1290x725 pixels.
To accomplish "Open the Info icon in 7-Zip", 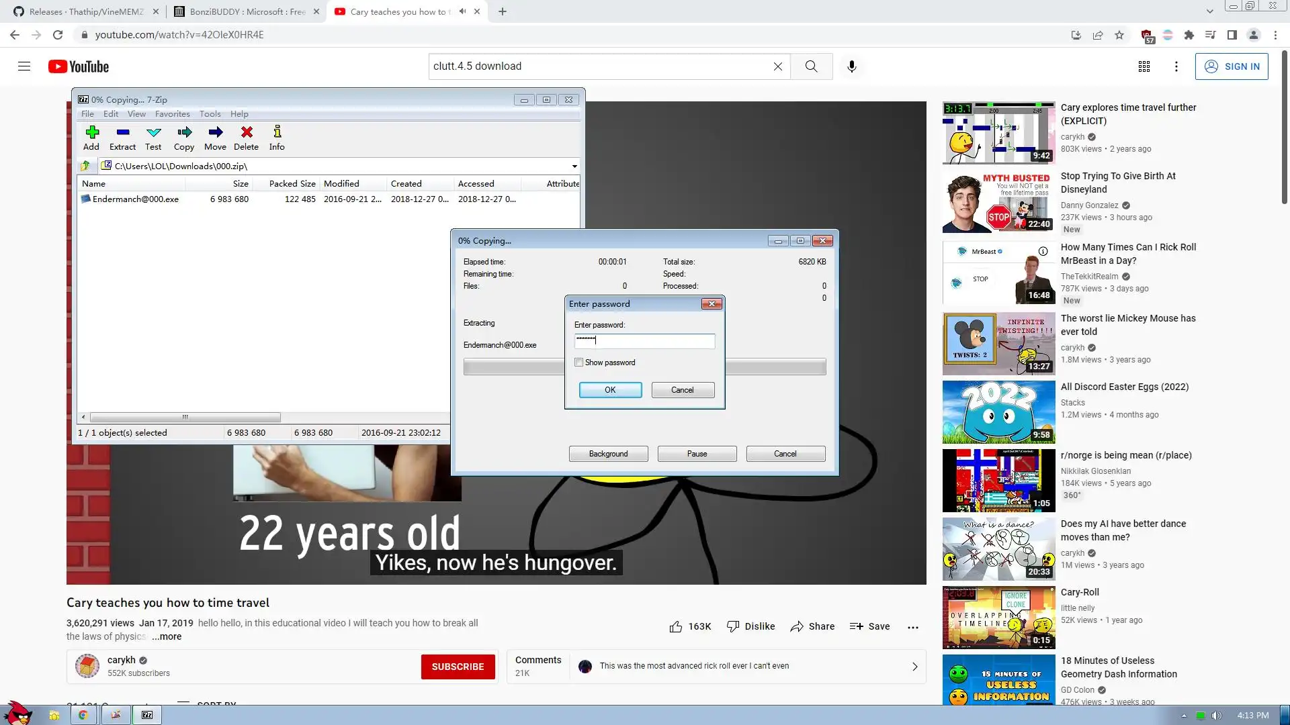I will click(x=277, y=137).
